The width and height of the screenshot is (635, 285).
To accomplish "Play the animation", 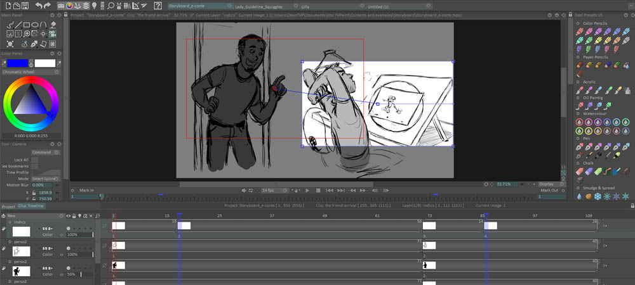I will point(307,190).
